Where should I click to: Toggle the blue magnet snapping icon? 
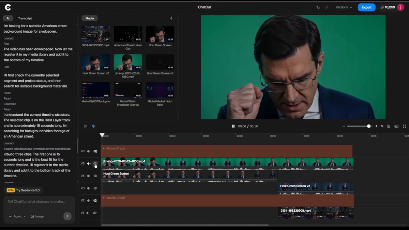point(94,126)
